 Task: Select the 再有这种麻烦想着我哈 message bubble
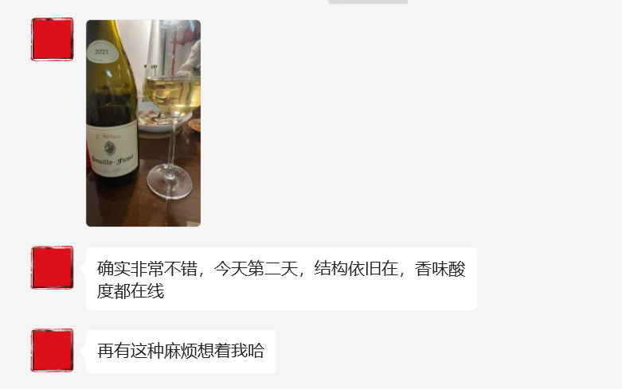[181, 352]
